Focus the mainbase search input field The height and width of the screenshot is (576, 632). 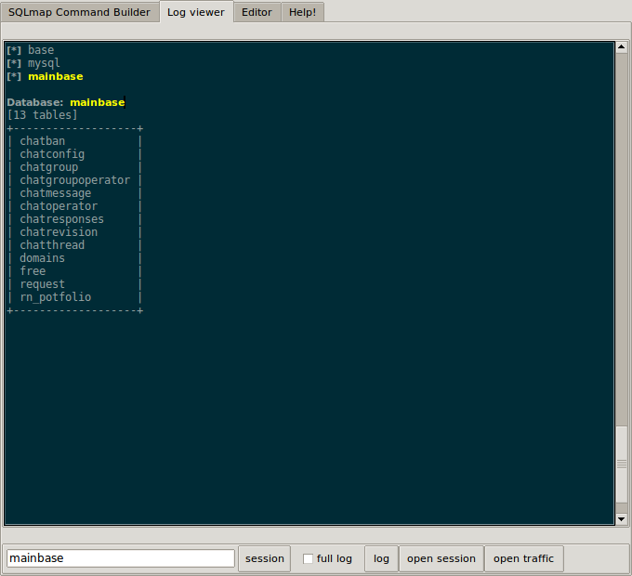pyautogui.click(x=121, y=558)
